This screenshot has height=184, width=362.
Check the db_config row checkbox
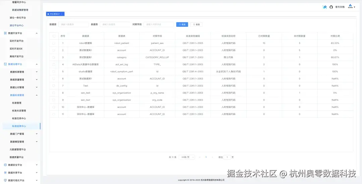point(54,86)
